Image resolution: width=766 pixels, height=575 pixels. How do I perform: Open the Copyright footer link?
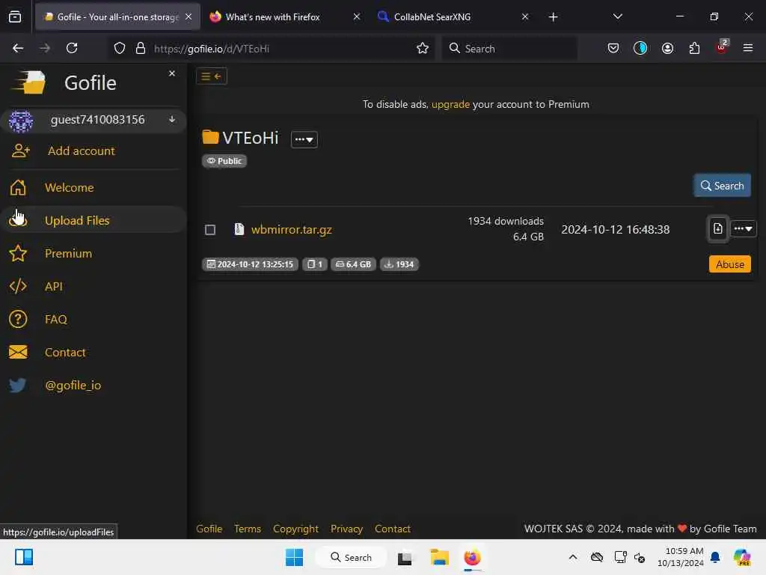click(x=295, y=529)
